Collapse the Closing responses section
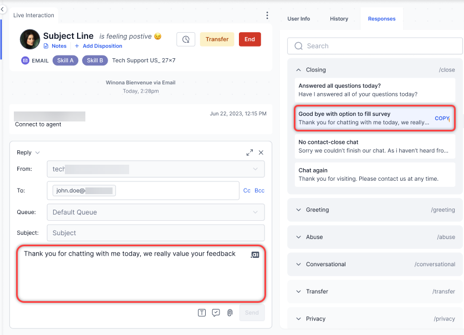The image size is (464, 335). coord(299,70)
